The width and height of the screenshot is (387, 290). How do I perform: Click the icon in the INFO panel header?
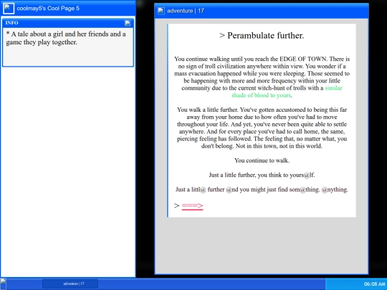128,23
